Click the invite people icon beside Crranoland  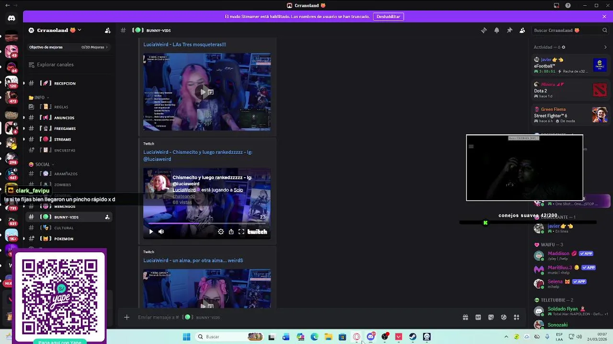click(x=108, y=30)
